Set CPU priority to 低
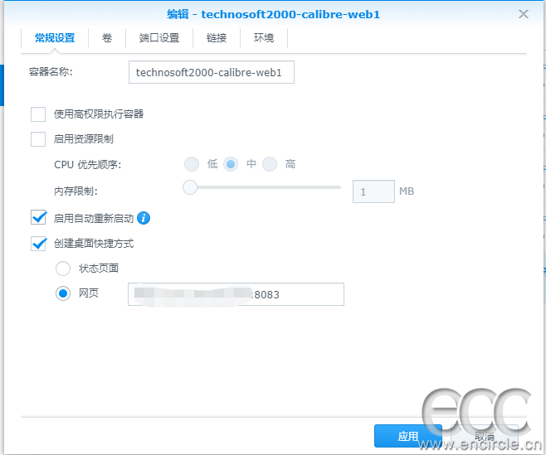The height and width of the screenshot is (455, 546). pos(192,164)
